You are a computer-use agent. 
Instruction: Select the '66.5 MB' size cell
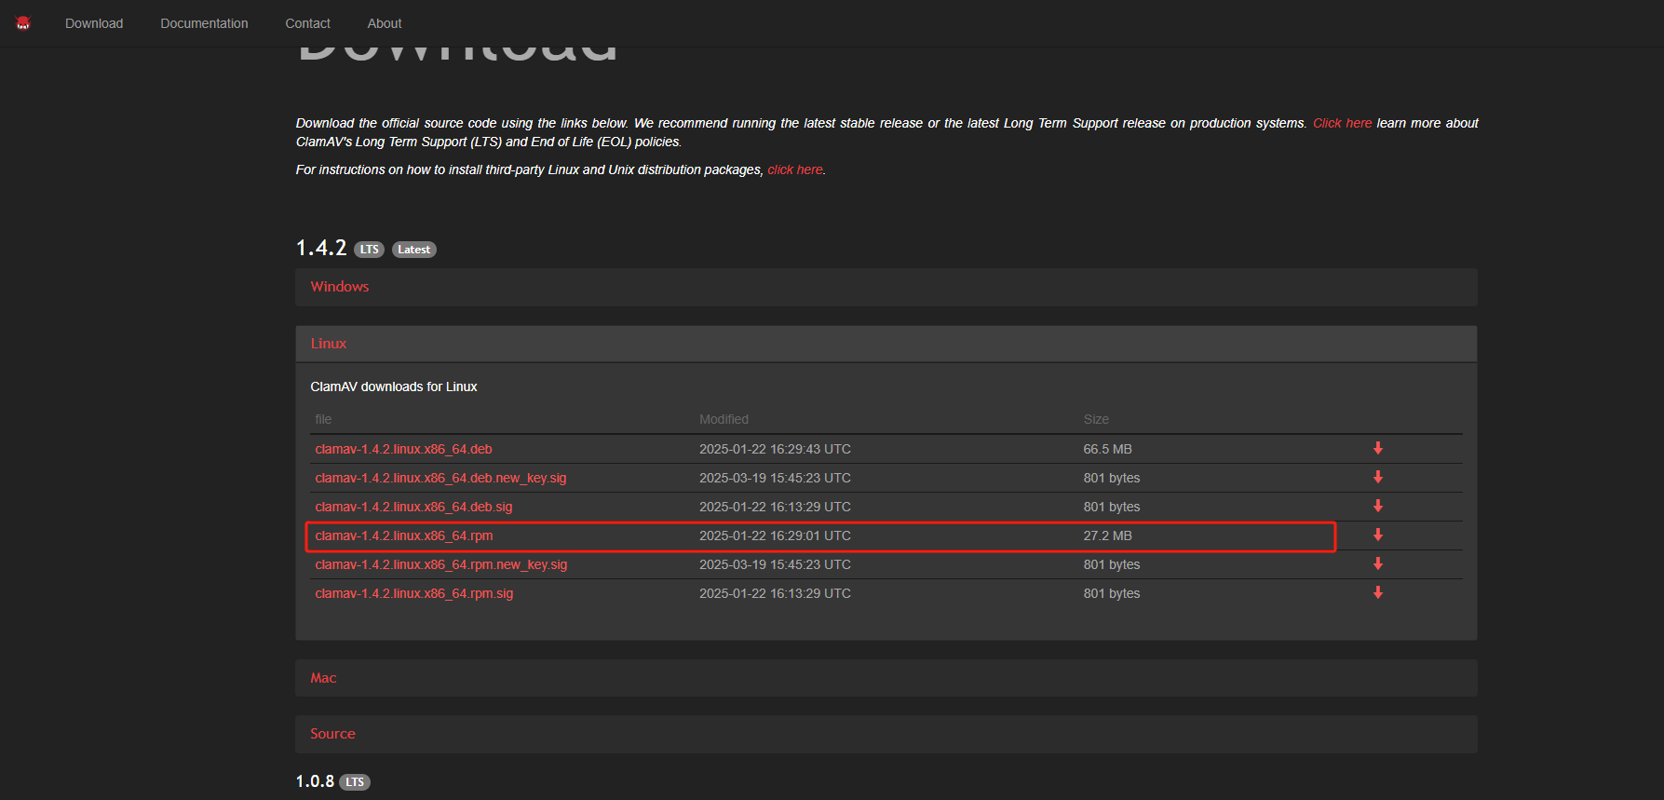1107,449
